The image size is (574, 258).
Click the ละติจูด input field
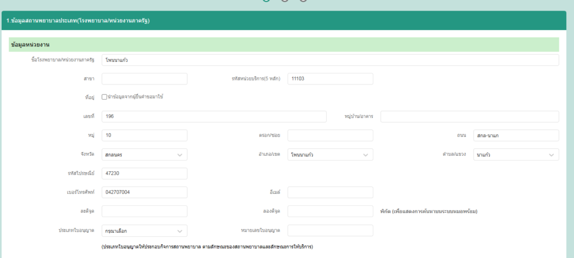coord(145,212)
